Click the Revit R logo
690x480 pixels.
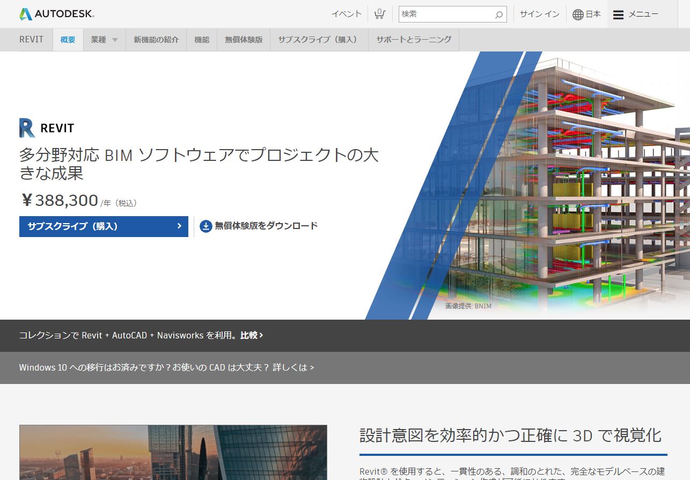(27, 128)
